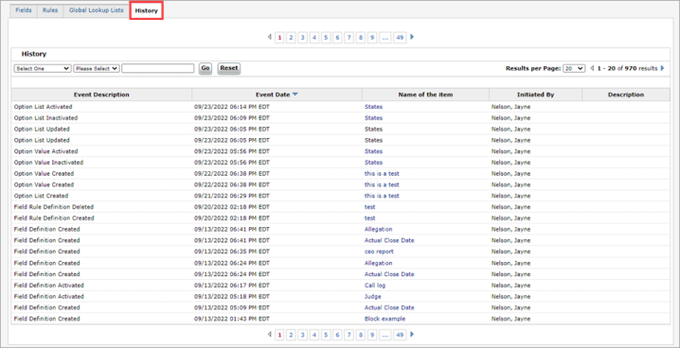680x348 pixels.
Task: Click 'Nelson, Jayne' in Judge row
Action: click(510, 297)
